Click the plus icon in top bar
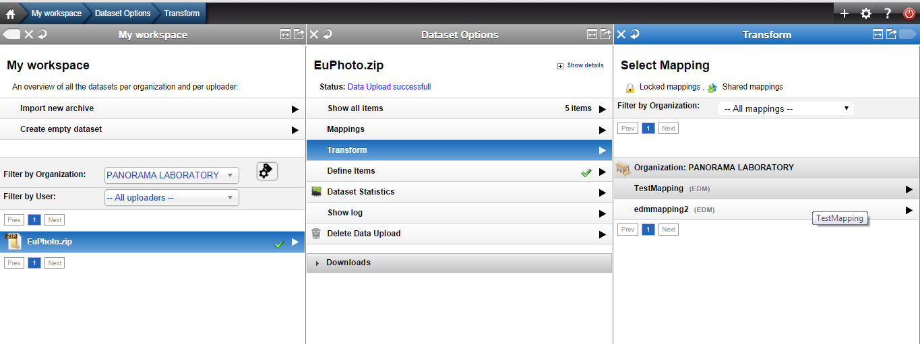The height and width of the screenshot is (344, 920). (x=845, y=13)
